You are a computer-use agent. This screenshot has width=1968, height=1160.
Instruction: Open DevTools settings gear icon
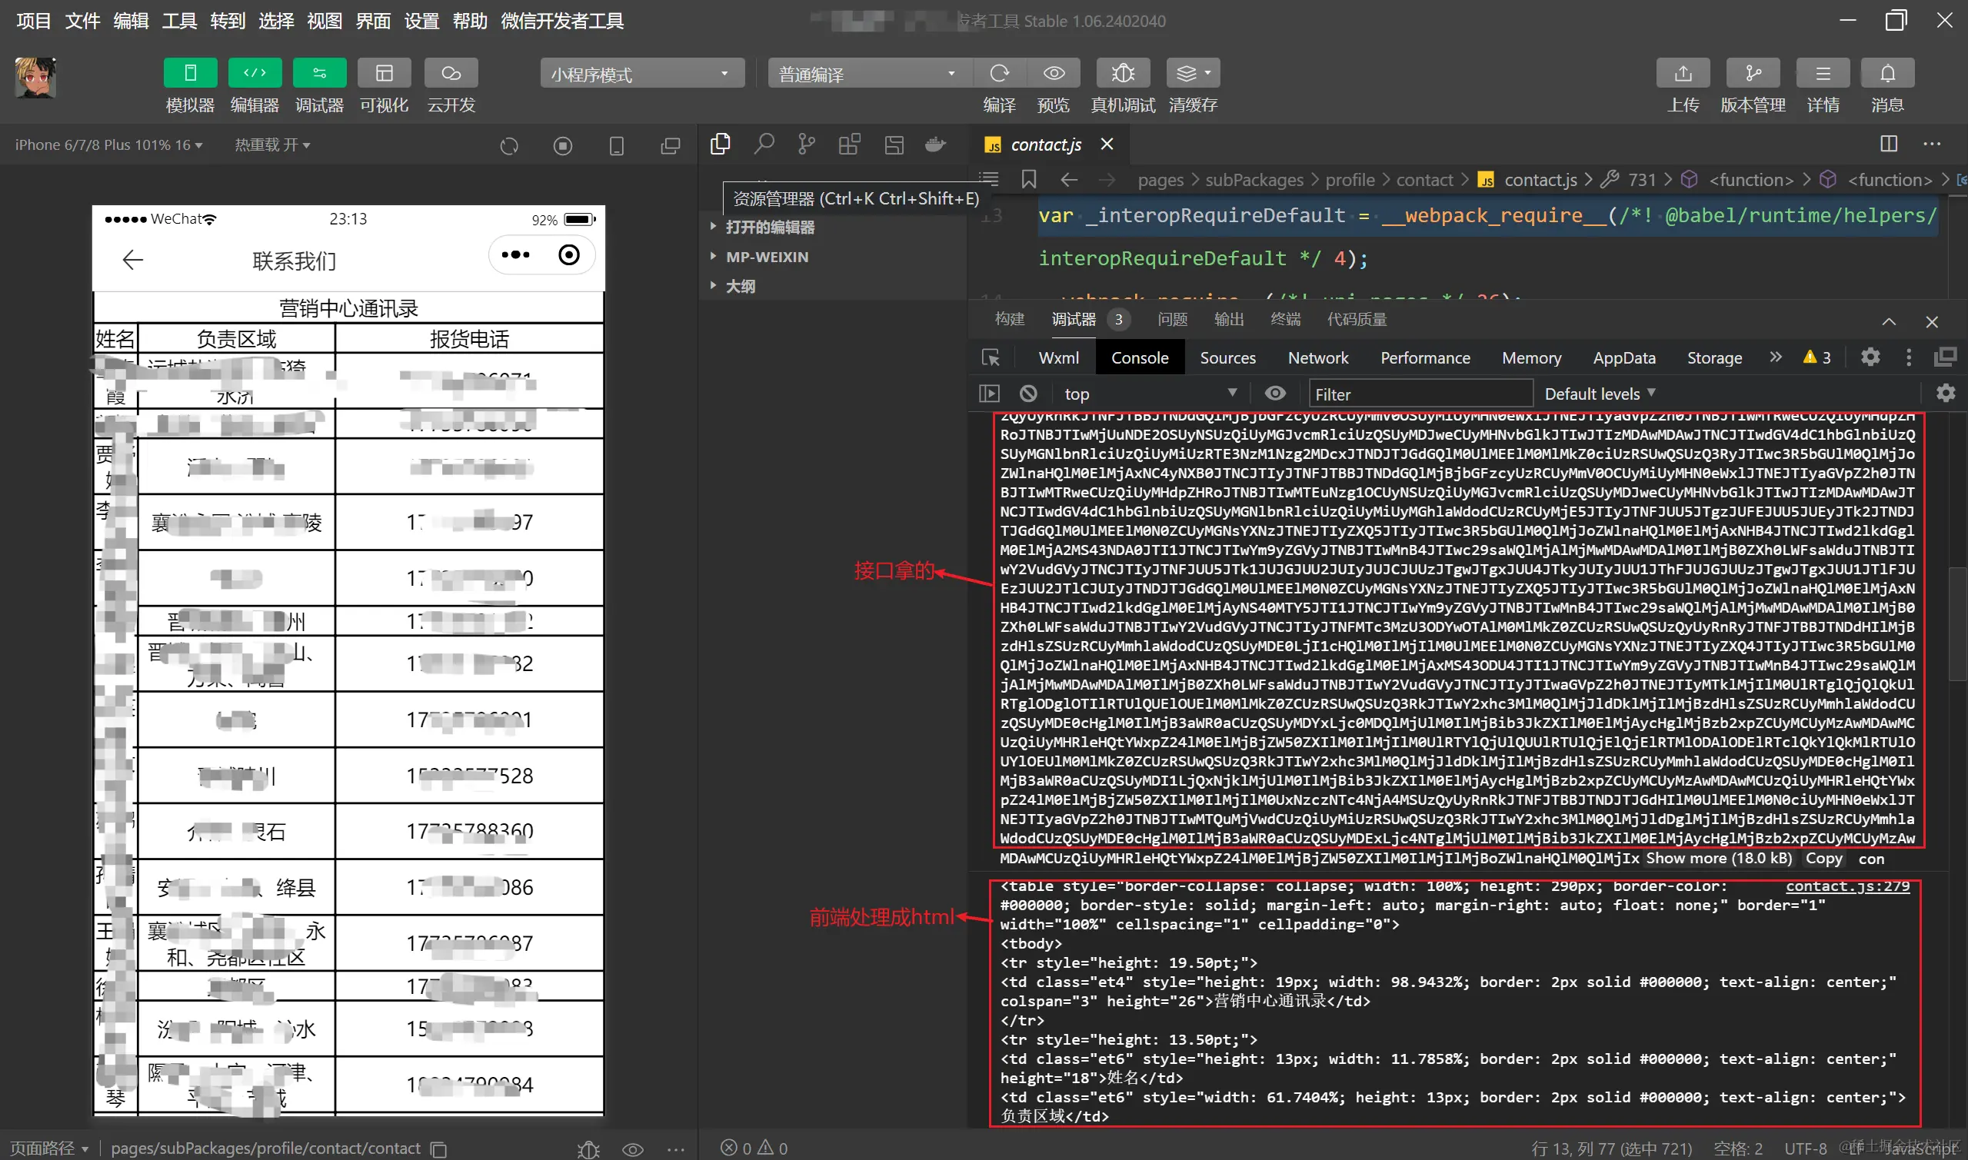pos(1870,357)
